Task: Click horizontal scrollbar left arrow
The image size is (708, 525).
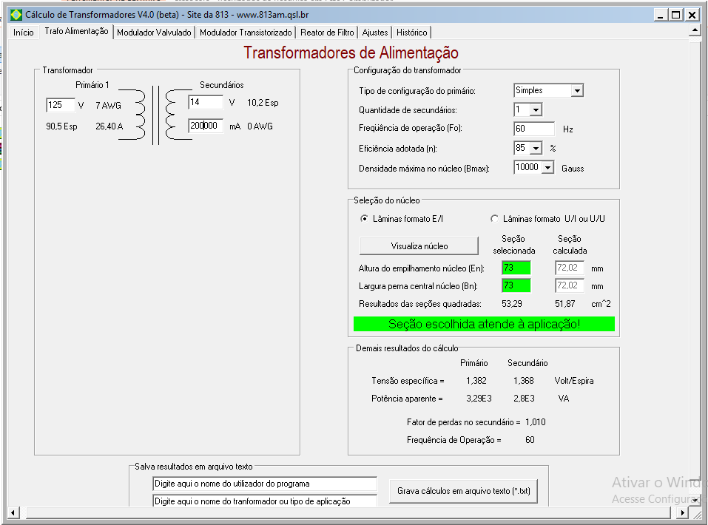Action: coord(13,513)
